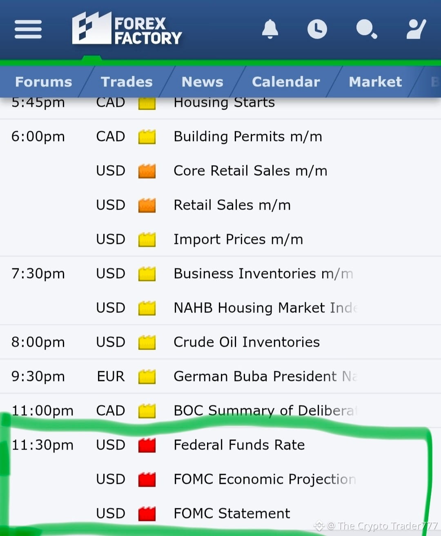Open search magnifier icon
The width and height of the screenshot is (441, 536).
click(366, 29)
